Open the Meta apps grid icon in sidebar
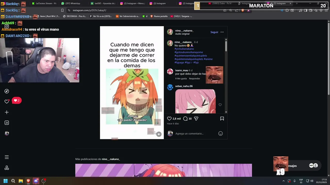 (x=7, y=168)
